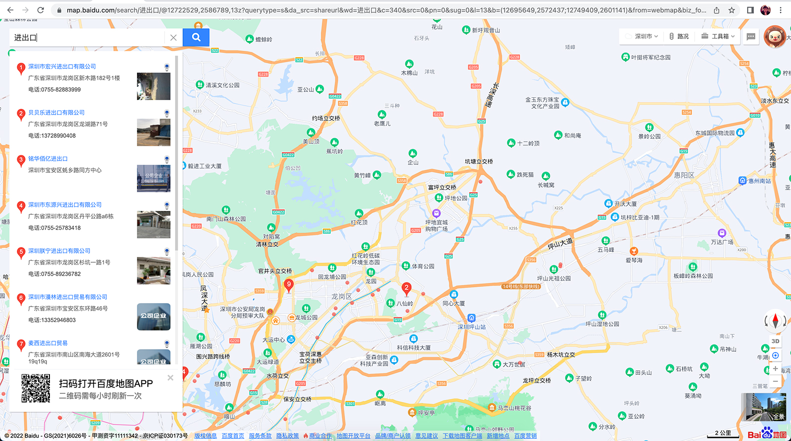Click the browser back arrow
Image resolution: width=791 pixels, height=441 pixels.
click(10, 10)
